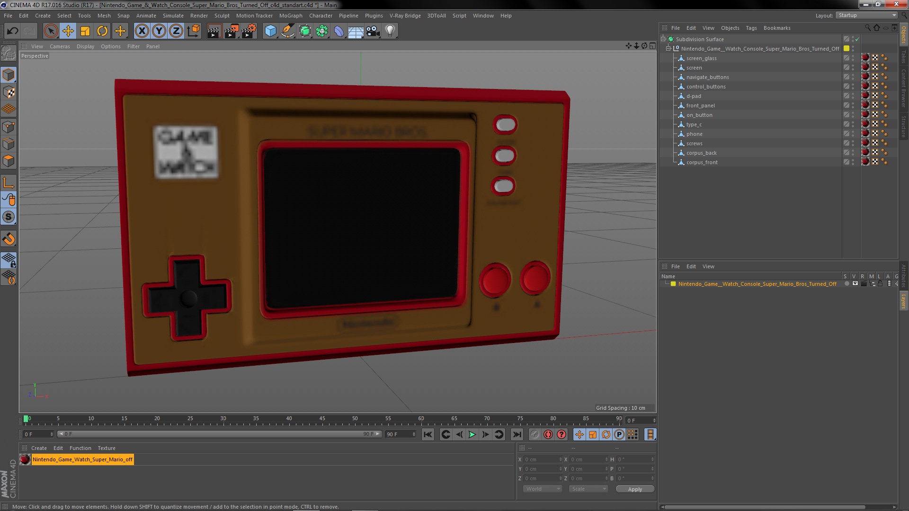The image size is (909, 511).
Task: Add a Light object
Action: pos(390,31)
